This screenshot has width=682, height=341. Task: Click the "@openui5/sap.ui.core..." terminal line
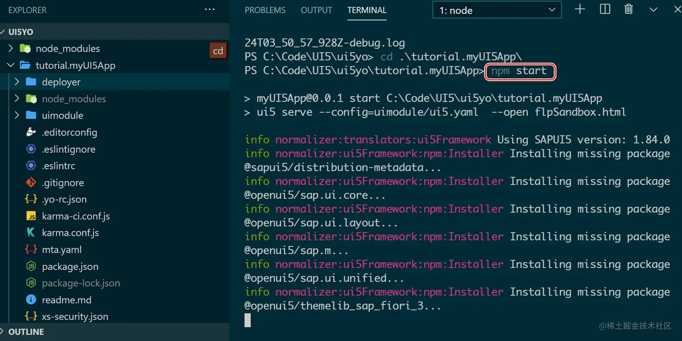pos(315,195)
